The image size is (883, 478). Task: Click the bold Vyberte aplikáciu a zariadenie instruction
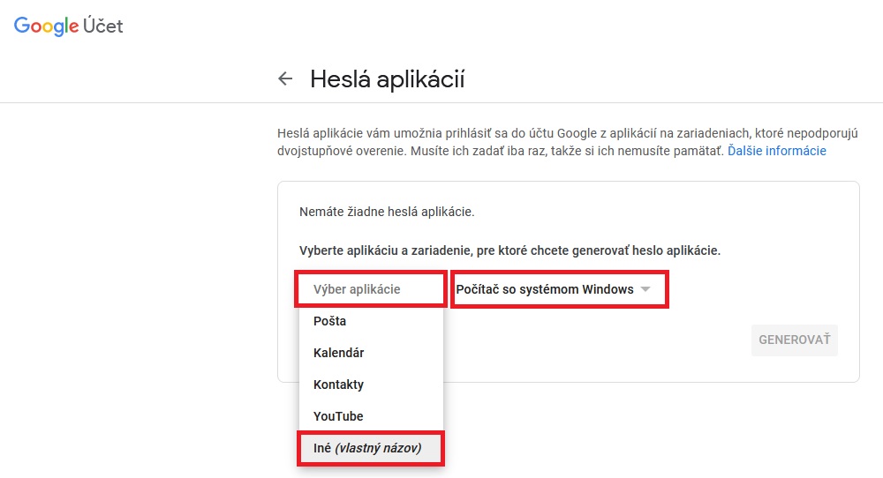tap(509, 250)
